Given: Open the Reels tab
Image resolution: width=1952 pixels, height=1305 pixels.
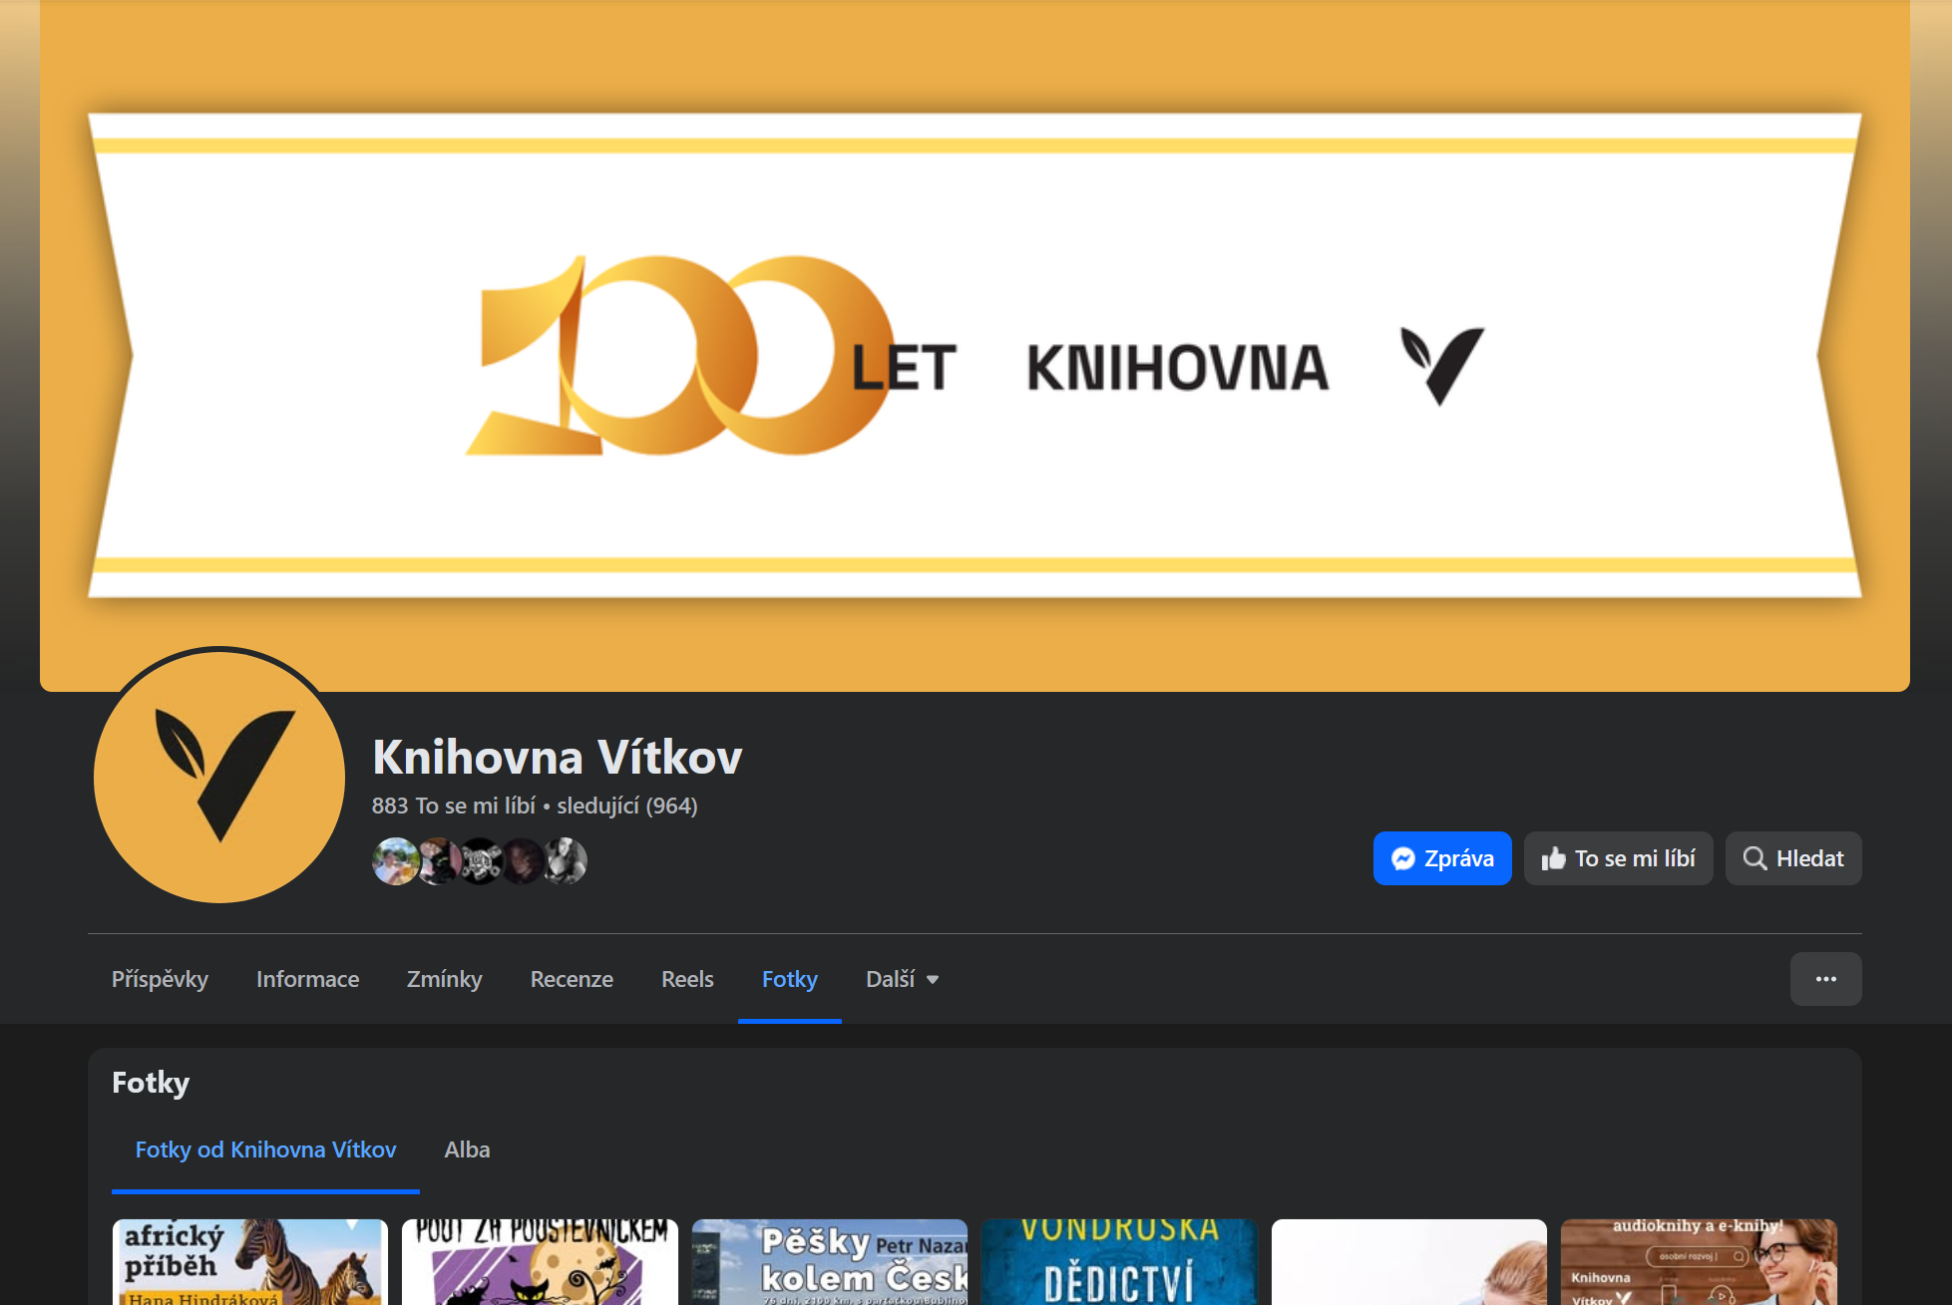Looking at the screenshot, I should pyautogui.click(x=687, y=979).
